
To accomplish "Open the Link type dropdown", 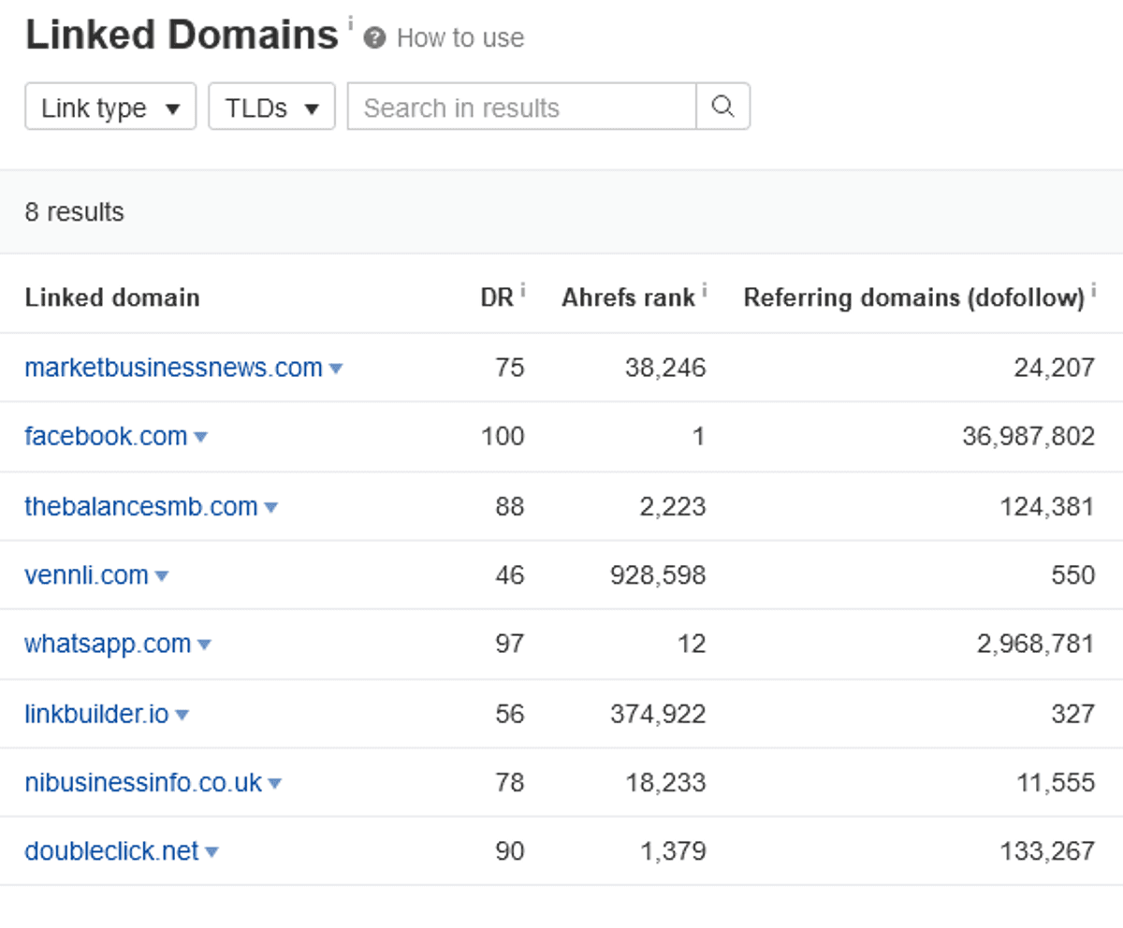I will (110, 107).
